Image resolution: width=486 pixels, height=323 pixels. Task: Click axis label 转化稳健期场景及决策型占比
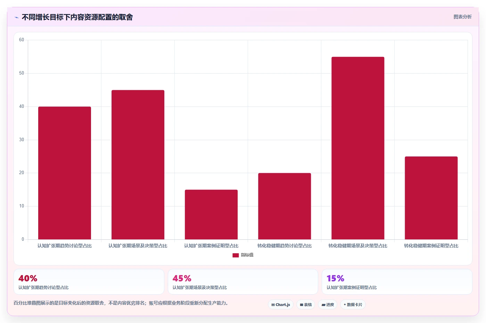pos(358,246)
